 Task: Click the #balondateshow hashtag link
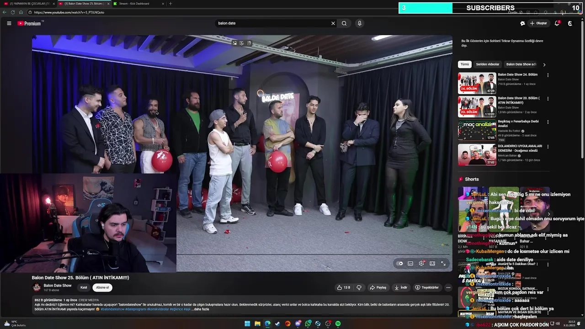click(112, 309)
